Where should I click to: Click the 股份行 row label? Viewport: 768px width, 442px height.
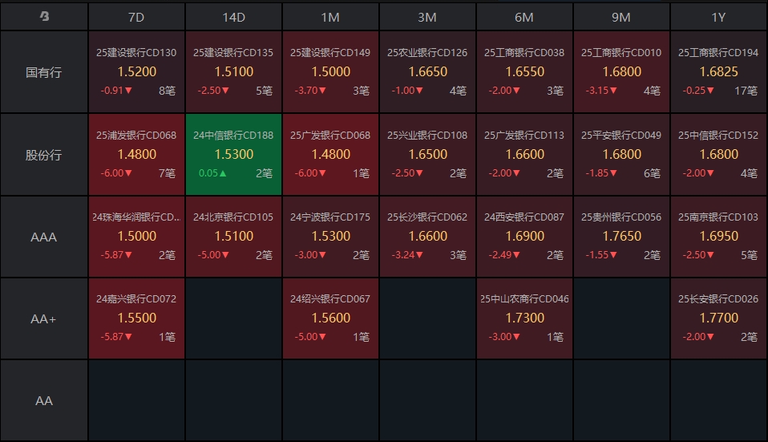(44, 155)
